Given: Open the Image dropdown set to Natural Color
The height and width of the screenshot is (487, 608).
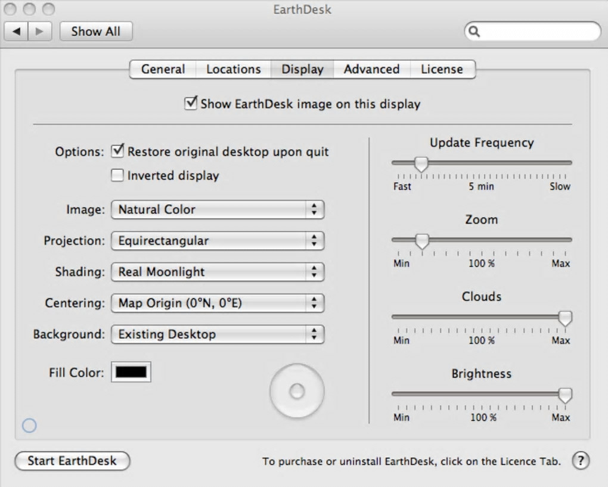Looking at the screenshot, I should click(218, 209).
